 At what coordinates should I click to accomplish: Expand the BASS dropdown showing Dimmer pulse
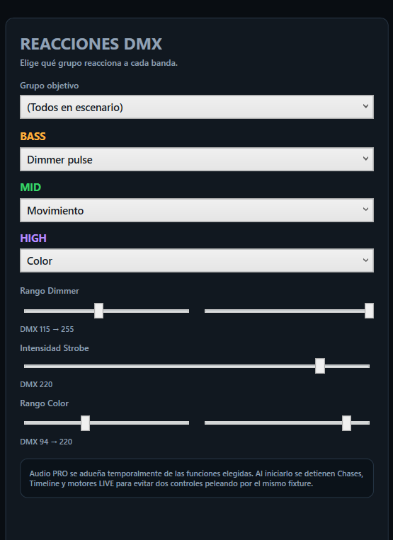(x=197, y=159)
